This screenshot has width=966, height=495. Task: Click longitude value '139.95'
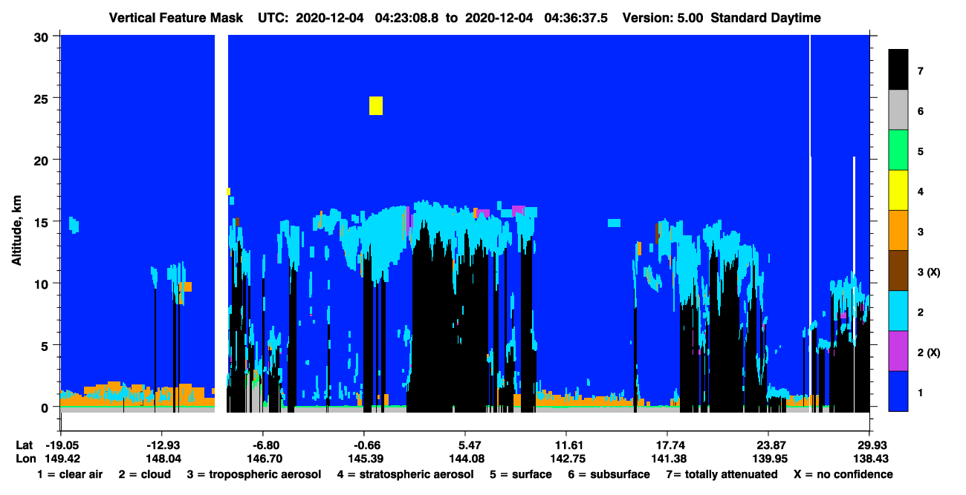[768, 459]
